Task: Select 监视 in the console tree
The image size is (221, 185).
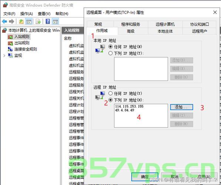Action: tap(18, 55)
